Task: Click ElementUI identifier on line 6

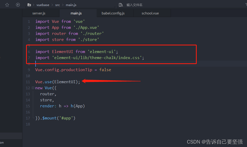Action: point(62,52)
